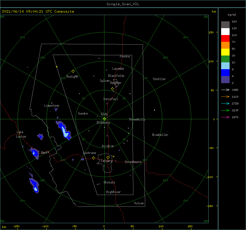Viewport: 246px width, 230px height.
Task: Click the yellow diamond marker at radar center
Action: [104, 119]
